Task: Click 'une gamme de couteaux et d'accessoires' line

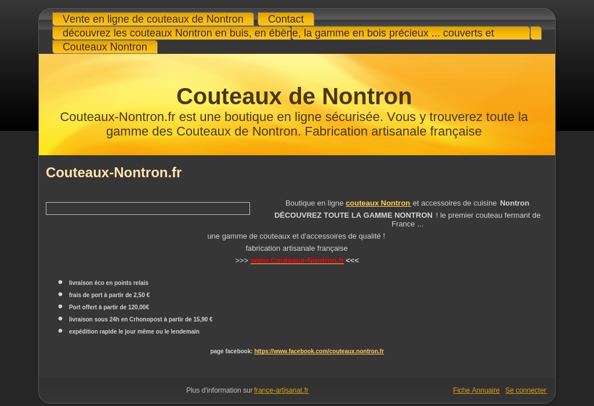Action: [296, 236]
